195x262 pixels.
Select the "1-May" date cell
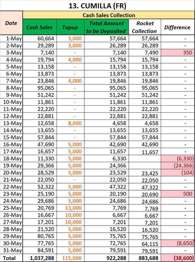coord(11,39)
